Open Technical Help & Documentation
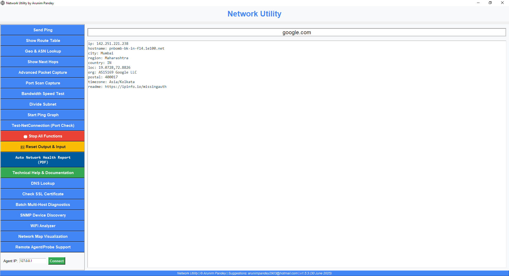Screen dimensions: 509x276 click(42, 172)
